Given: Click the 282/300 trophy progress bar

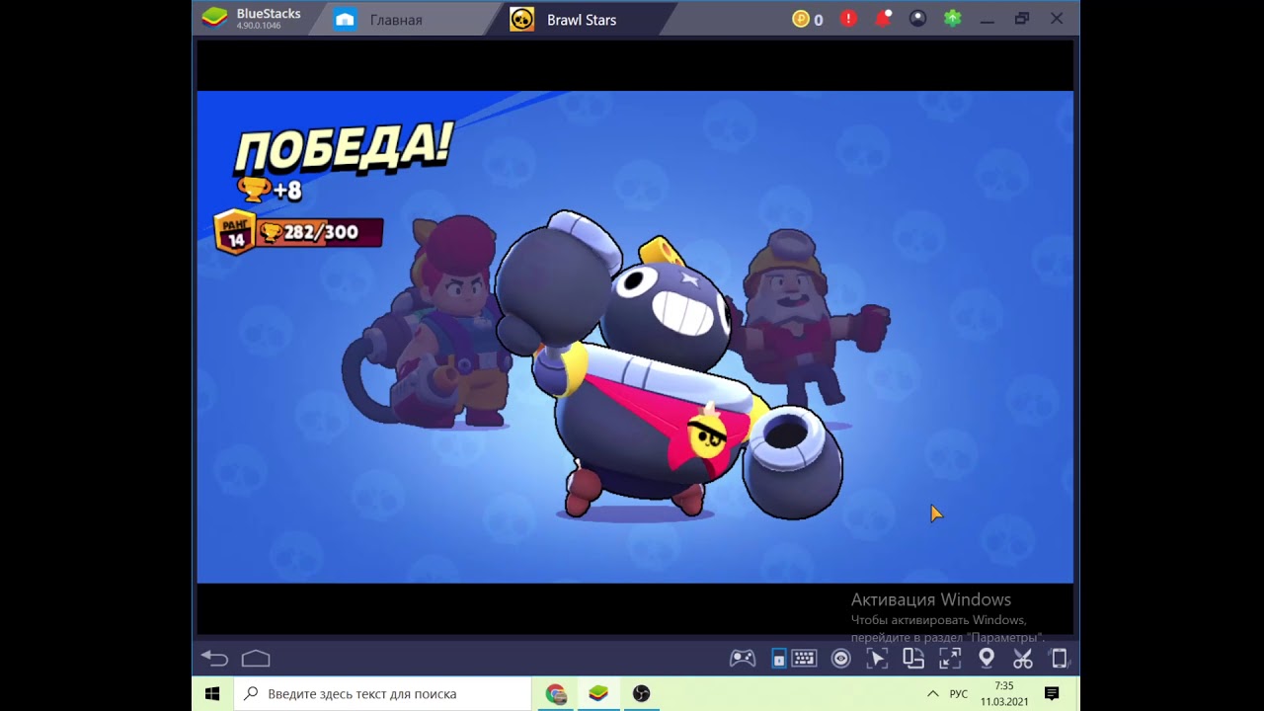Looking at the screenshot, I should tap(320, 233).
